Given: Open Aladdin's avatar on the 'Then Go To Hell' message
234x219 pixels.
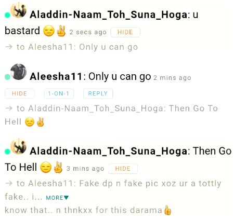Looking at the screenshot, I should (x=18, y=146).
